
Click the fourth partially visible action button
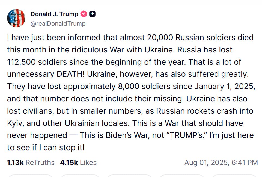(182, 175)
